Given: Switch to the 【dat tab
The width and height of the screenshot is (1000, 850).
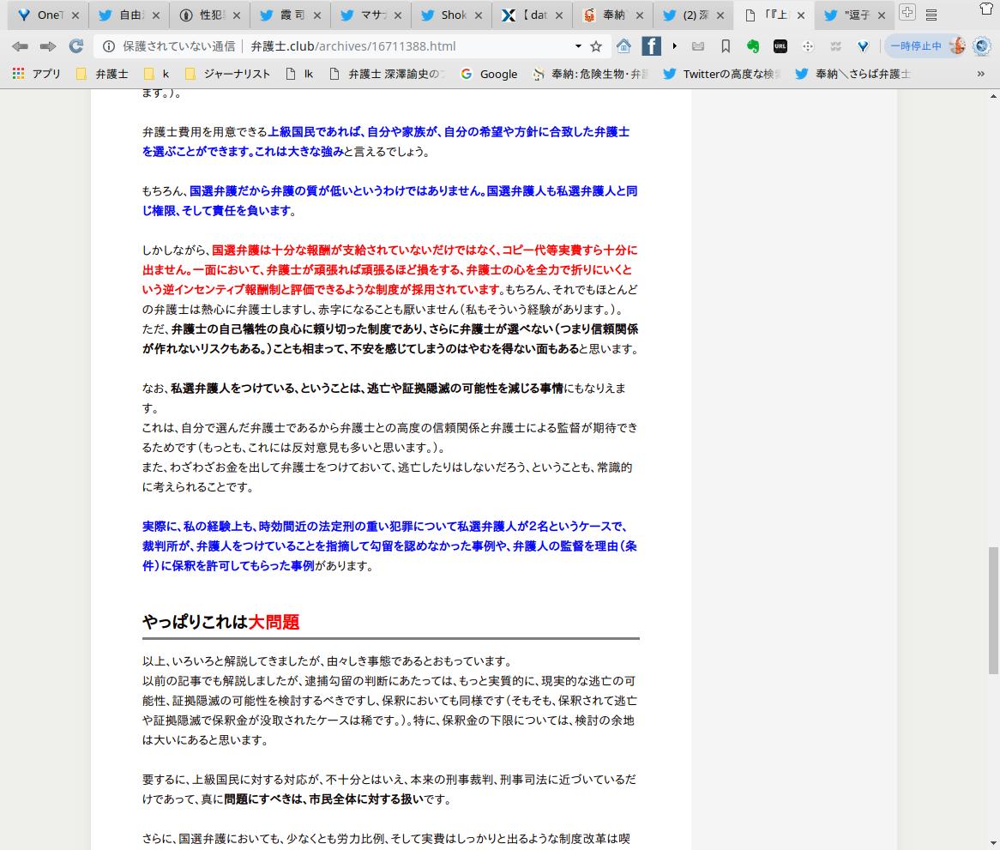Looking at the screenshot, I should tap(532, 15).
